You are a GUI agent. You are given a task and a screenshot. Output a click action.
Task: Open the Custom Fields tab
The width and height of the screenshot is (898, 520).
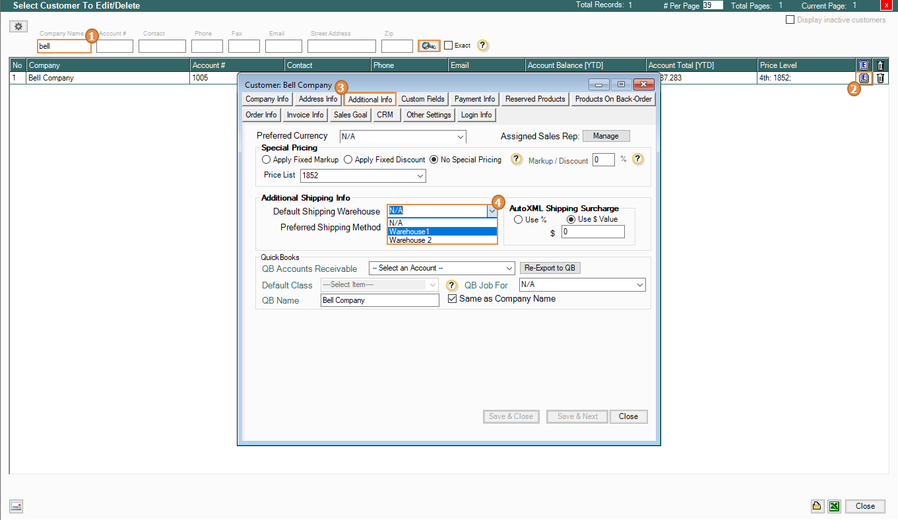coord(423,99)
